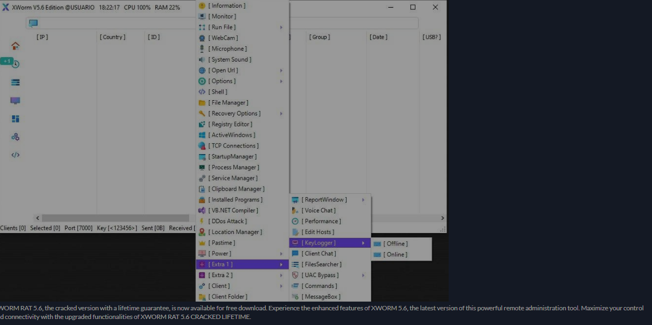Click the Date column header
652x325 pixels.
378,37
